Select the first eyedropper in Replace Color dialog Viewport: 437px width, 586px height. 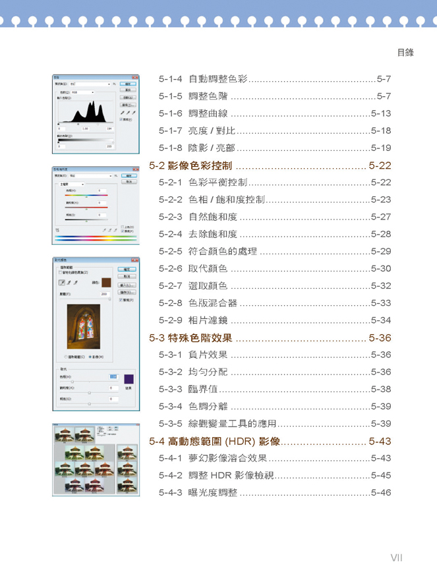[x=61, y=283]
